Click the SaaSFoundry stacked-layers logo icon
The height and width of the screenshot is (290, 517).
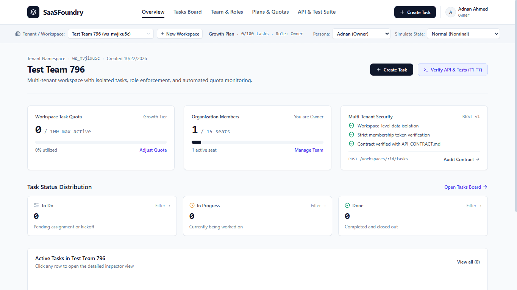point(33,12)
